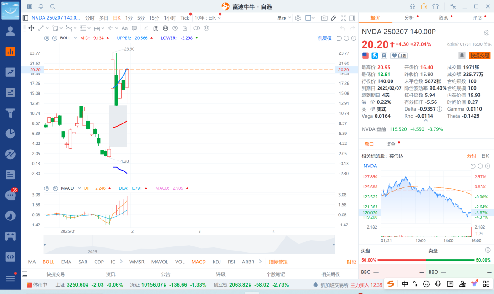This screenshot has width=494, height=294.
Task: Hide all drawings with eye-slash icon
Action: [175, 28]
